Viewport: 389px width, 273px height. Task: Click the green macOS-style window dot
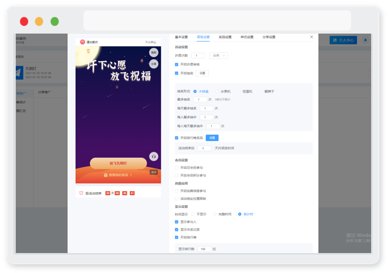point(55,22)
